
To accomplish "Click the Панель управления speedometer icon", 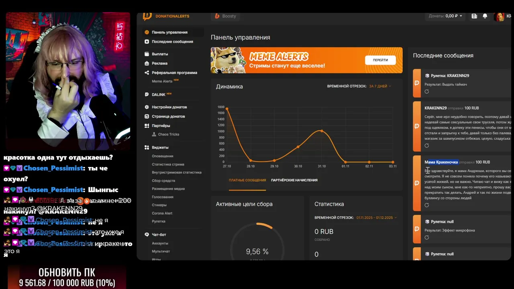I will tap(147, 32).
